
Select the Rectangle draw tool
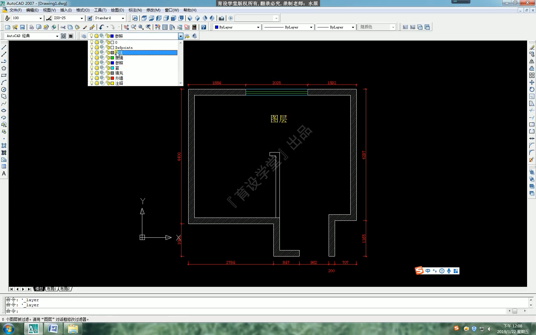(4, 75)
